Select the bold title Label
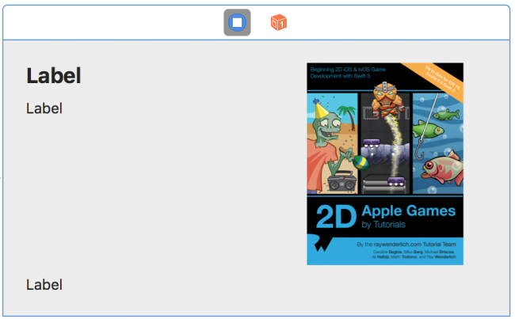 tap(54, 76)
